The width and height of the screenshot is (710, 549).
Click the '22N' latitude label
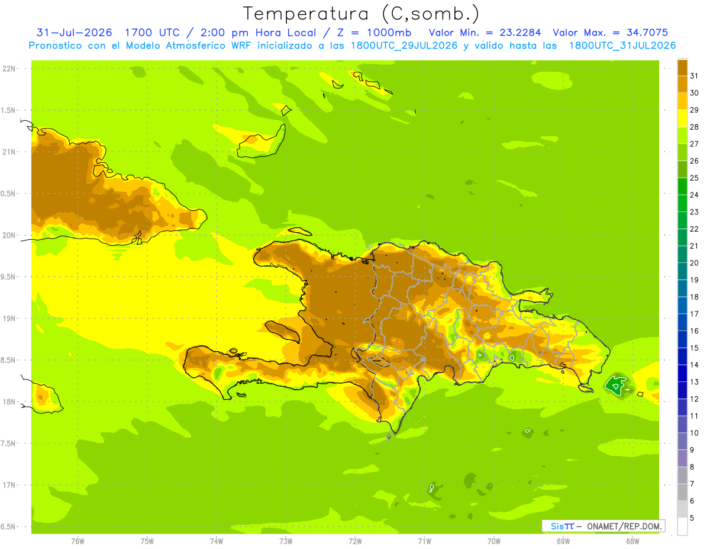[9, 69]
